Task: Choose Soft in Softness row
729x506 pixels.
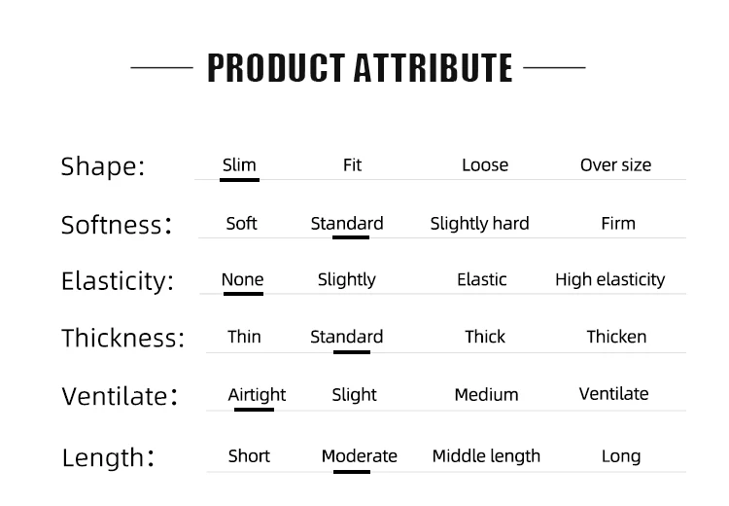Action: [x=241, y=224]
